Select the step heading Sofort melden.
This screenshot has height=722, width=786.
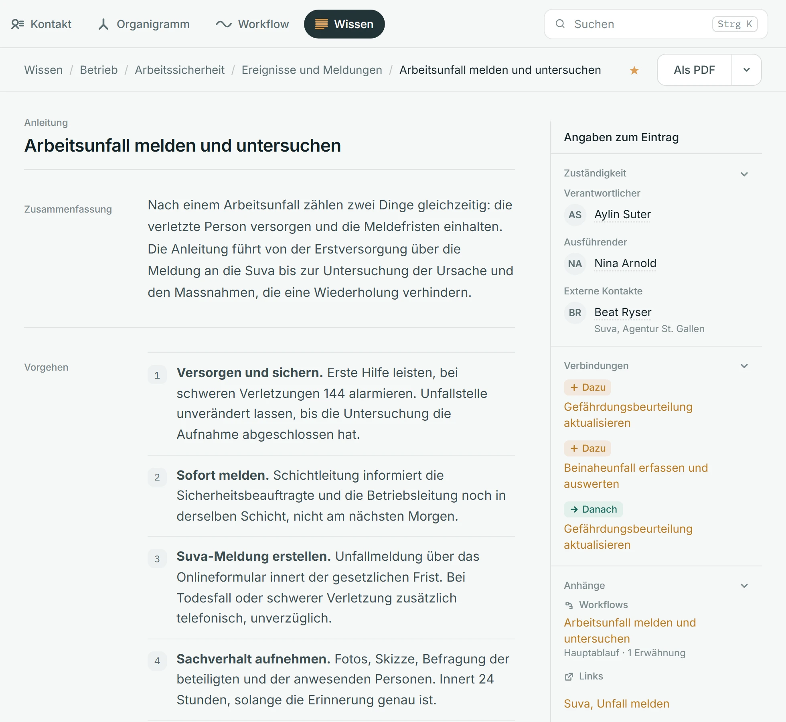coord(223,475)
